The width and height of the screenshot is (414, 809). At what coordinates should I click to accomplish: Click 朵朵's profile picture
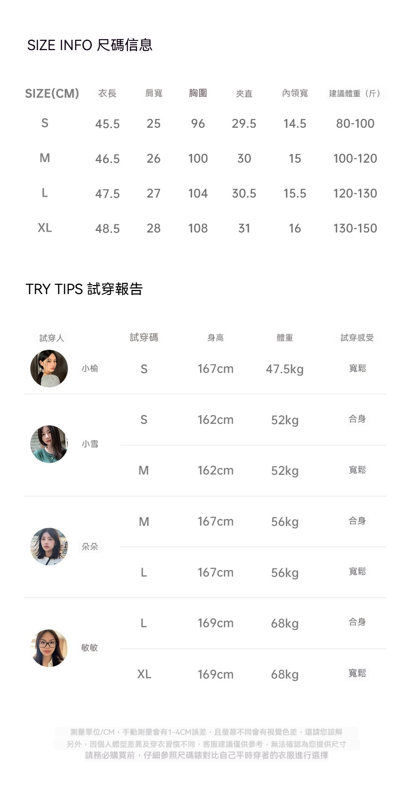(x=49, y=546)
